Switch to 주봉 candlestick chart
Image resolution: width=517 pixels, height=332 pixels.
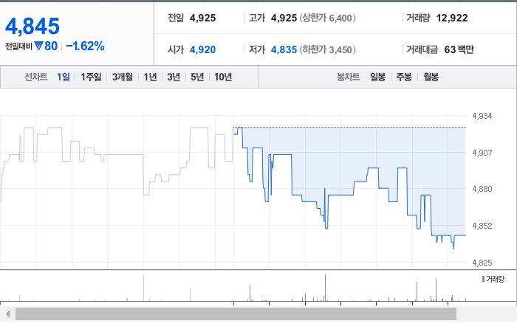404,77
